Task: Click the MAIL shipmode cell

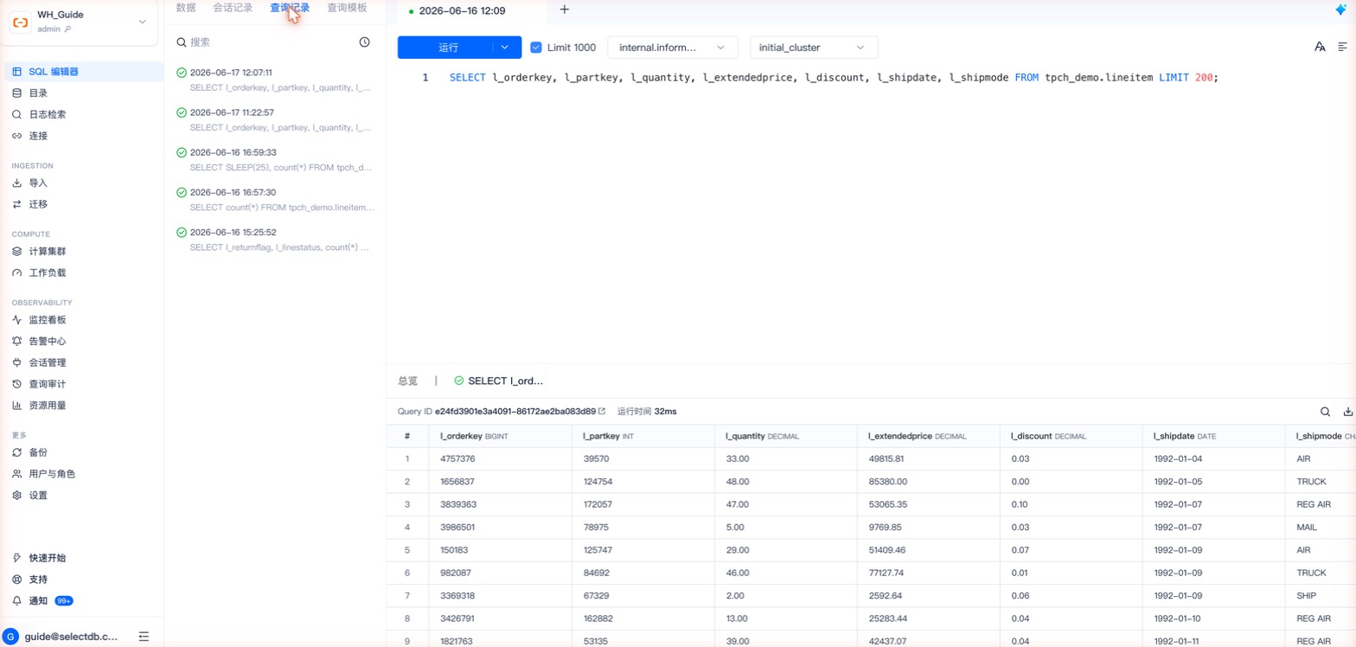Action: click(1307, 527)
